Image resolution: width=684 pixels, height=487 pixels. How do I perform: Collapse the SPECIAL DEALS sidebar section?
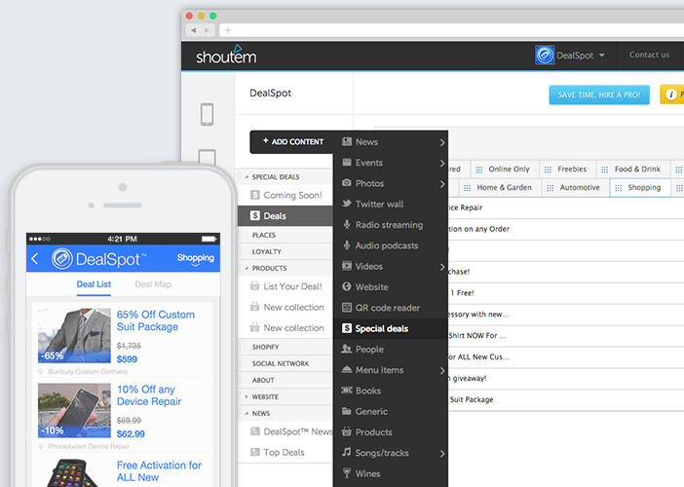[x=247, y=177]
